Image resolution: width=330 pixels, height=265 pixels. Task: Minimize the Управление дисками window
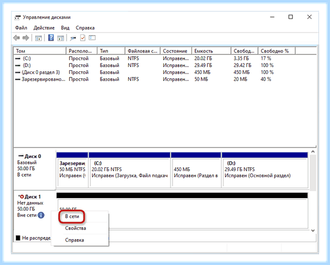pos(272,17)
